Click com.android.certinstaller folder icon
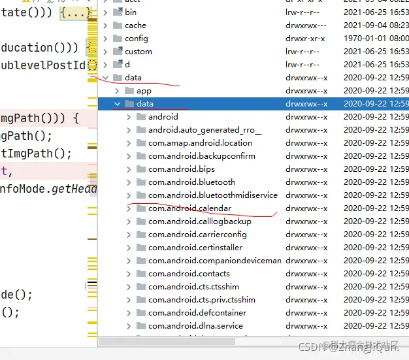This screenshot has height=360, width=409. [x=141, y=248]
